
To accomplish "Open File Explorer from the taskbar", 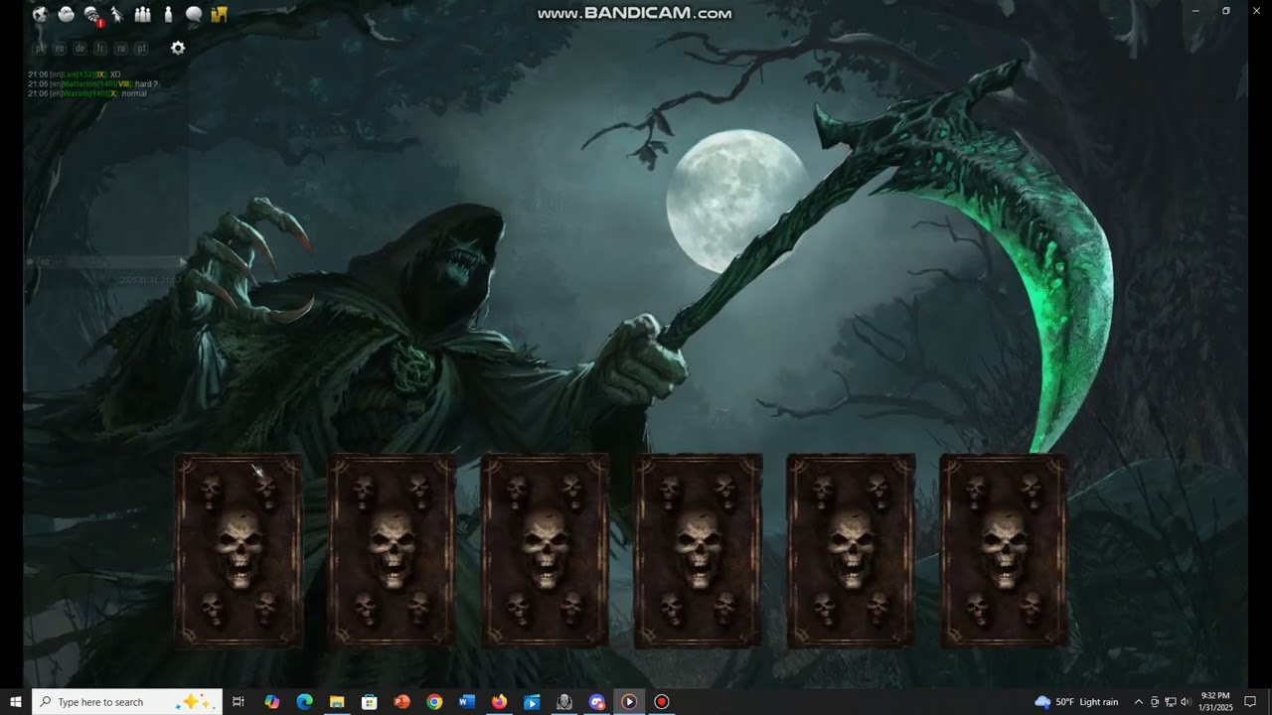I will coord(337,702).
